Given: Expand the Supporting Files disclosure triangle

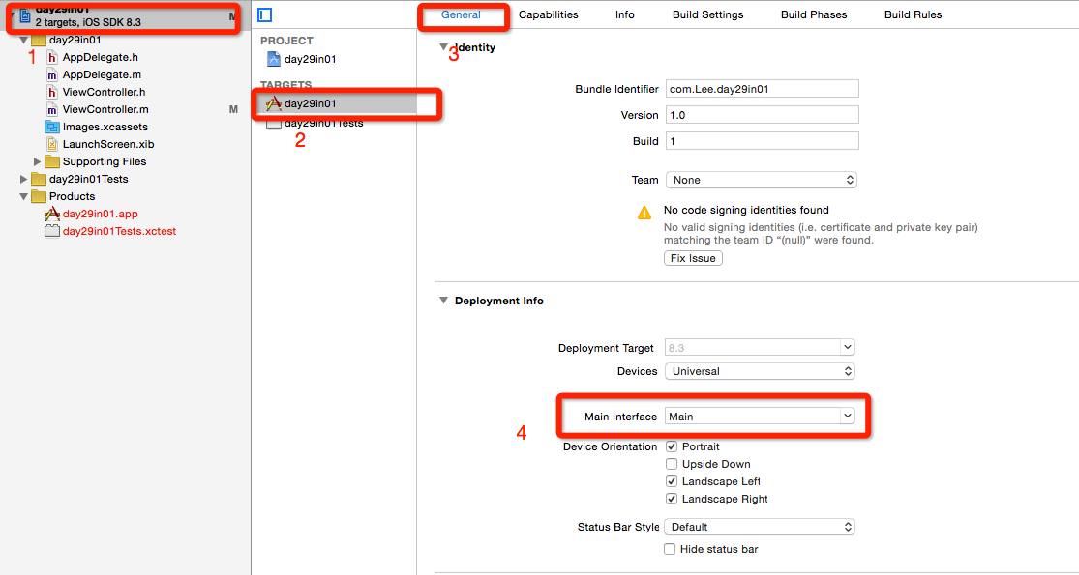Looking at the screenshot, I should click(37, 161).
